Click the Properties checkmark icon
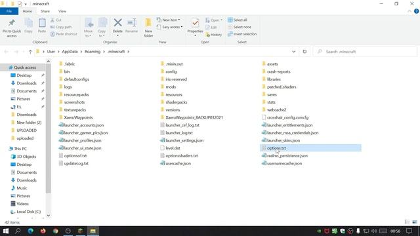The width and height of the screenshot is (420, 236). (196, 23)
